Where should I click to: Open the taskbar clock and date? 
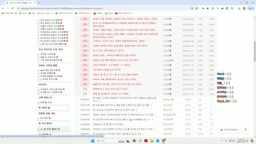point(241,141)
